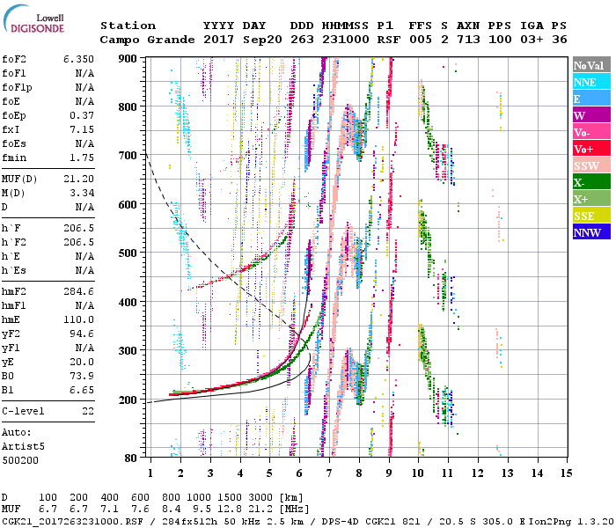Click the foF2 value 6.350
The width and height of the screenshot is (616, 528).
pyautogui.click(x=78, y=59)
